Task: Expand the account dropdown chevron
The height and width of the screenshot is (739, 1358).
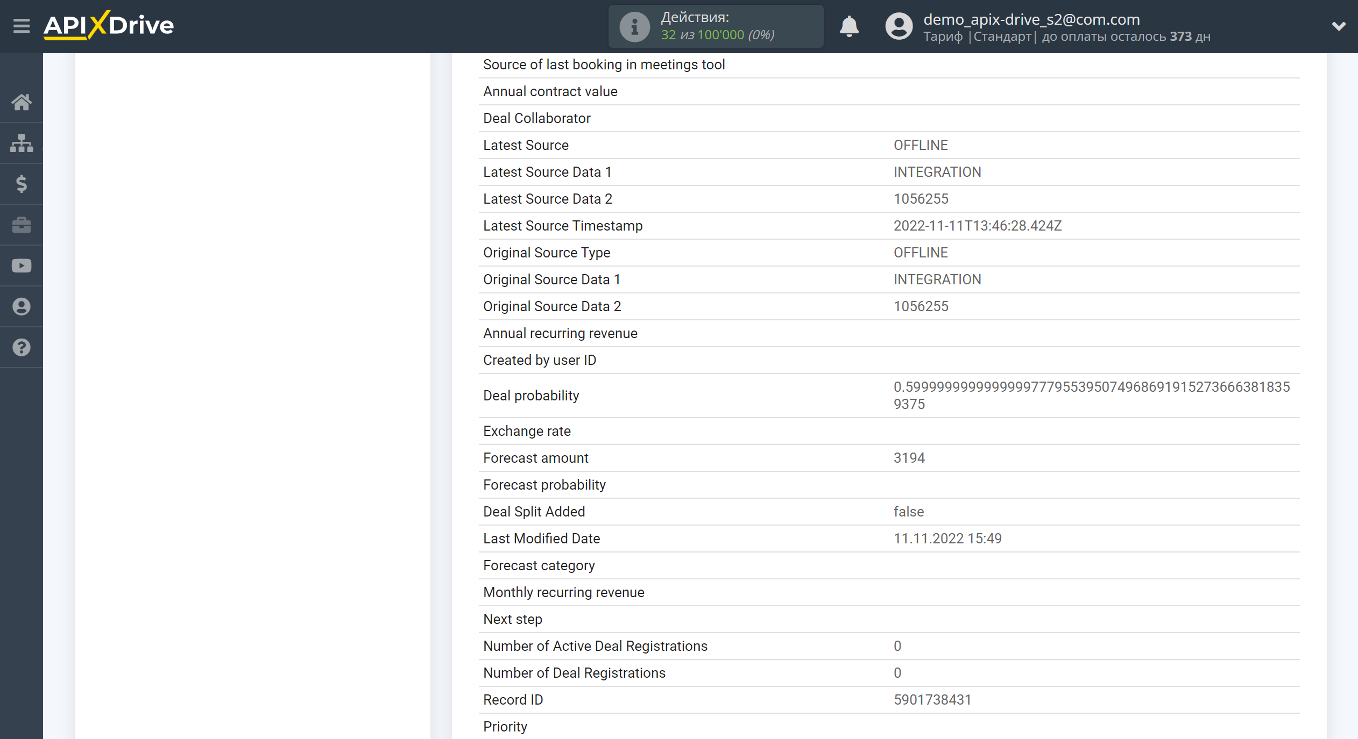Action: [x=1339, y=26]
